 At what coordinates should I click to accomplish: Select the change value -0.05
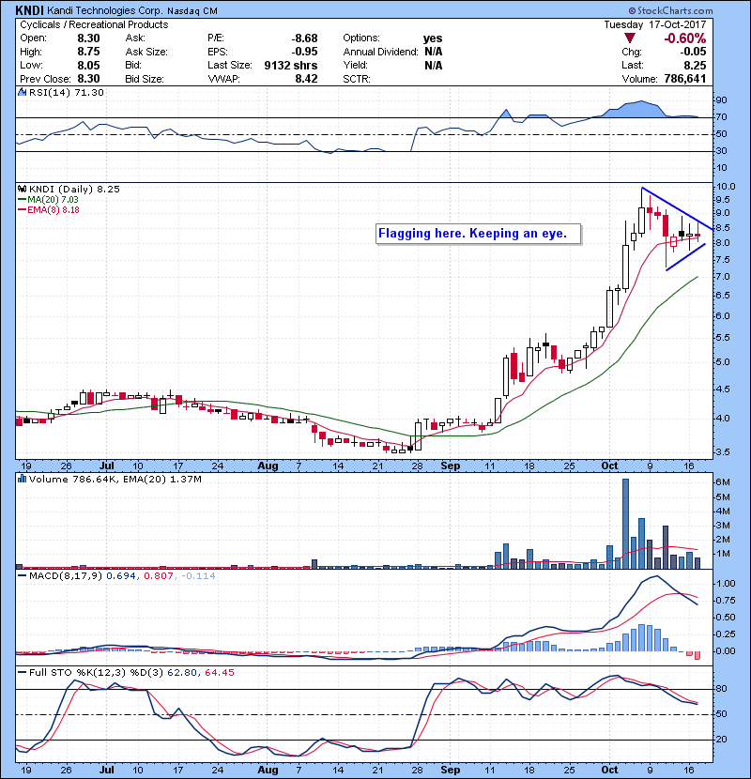tap(693, 52)
